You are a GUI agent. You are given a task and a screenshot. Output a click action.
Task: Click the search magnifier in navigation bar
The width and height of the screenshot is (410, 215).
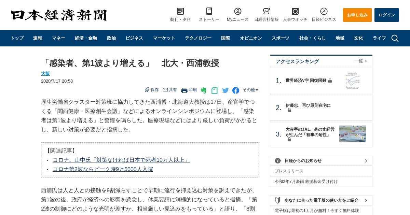395,38
